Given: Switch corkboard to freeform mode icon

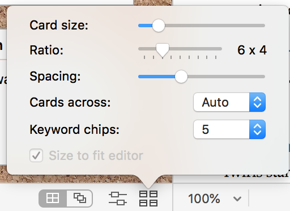Looking at the screenshot, I should [x=79, y=199].
